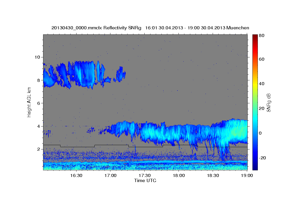Viewport: 306px width, 204px height.
Task: Click the 18:30 time tick label
Action: point(213,175)
